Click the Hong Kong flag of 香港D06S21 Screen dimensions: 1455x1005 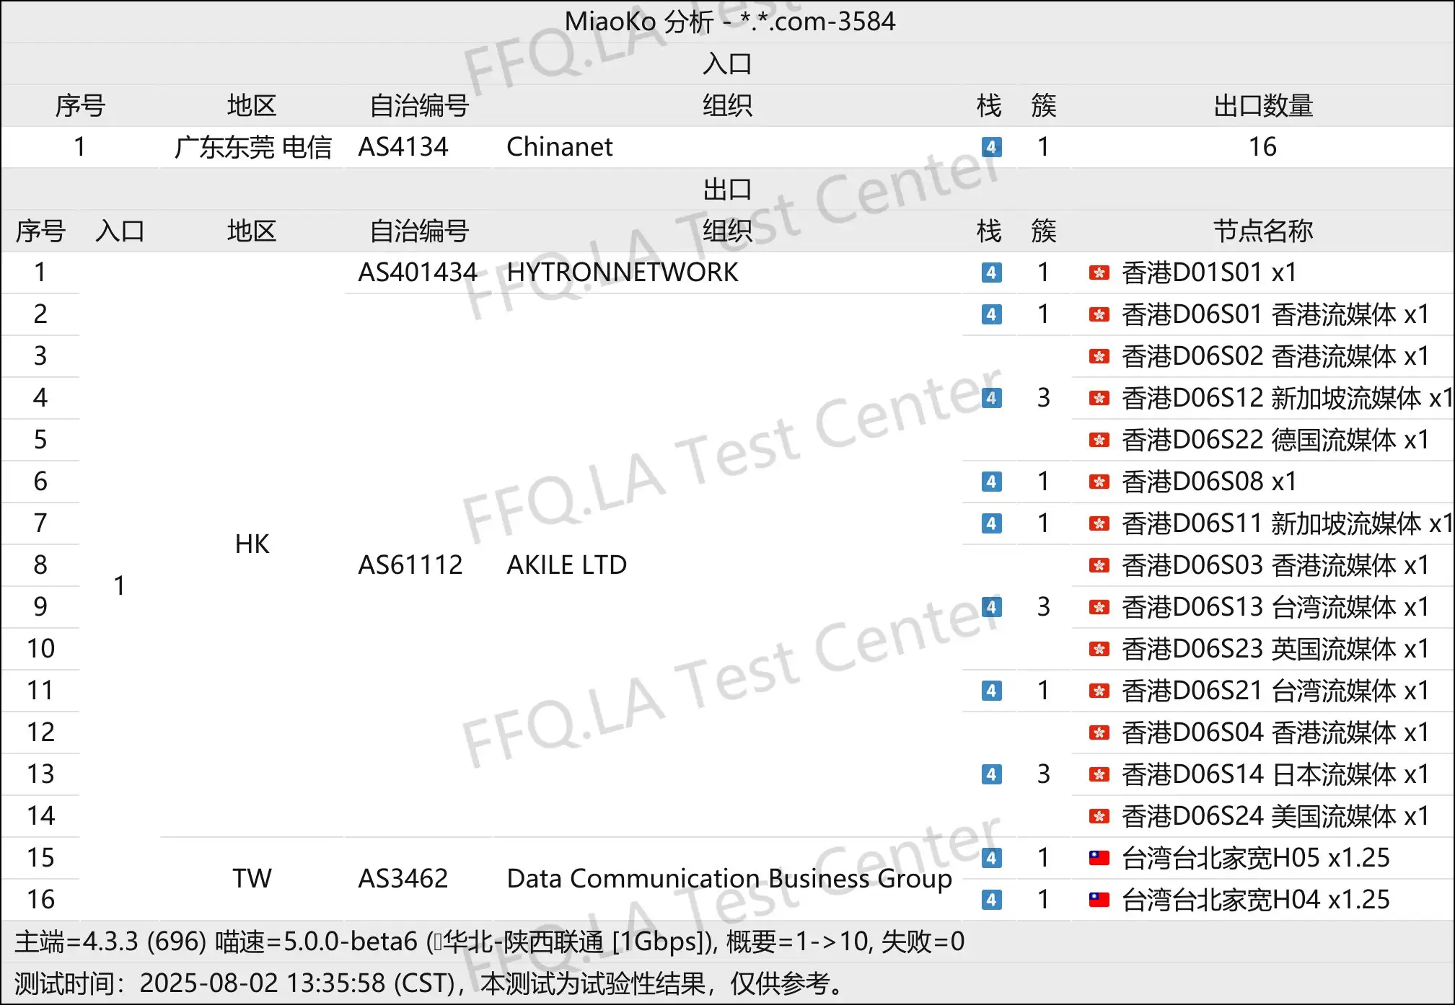(1099, 691)
